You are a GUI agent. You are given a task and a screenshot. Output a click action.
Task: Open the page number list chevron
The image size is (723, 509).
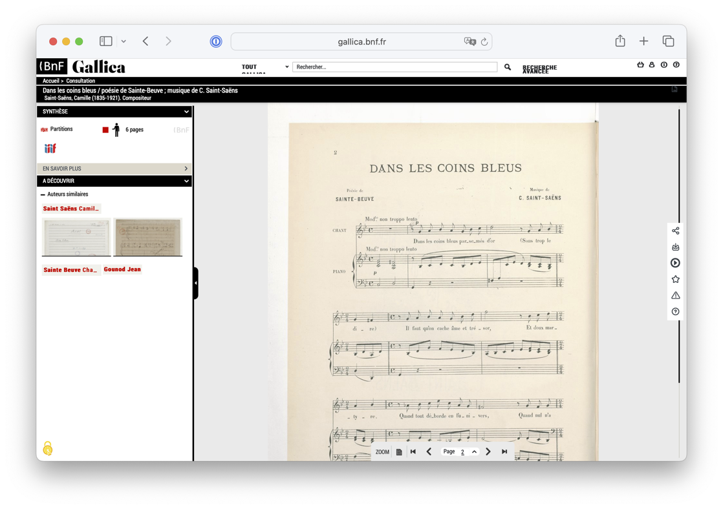tap(474, 452)
